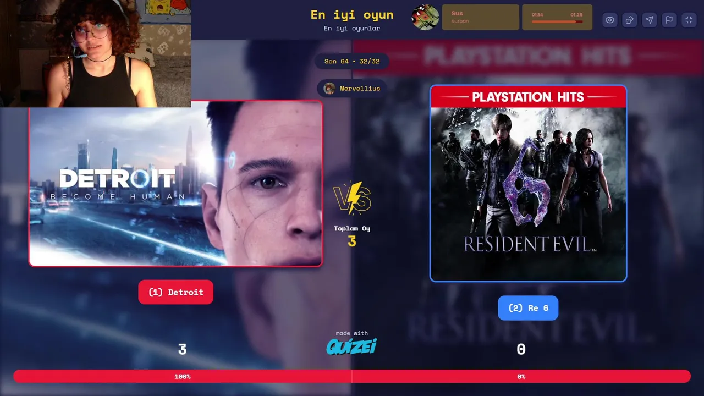The image size is (704, 396).
Task: Click the 'En iyi oyunlar' subtitle
Action: click(x=352, y=29)
